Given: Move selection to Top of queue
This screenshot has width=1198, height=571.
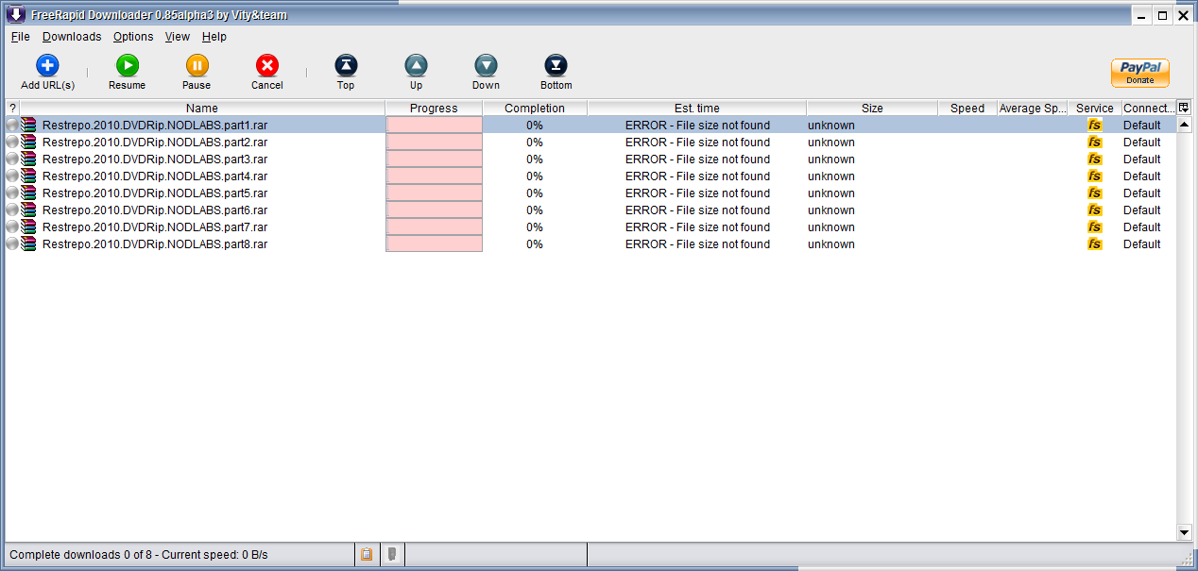Looking at the screenshot, I should pos(346,66).
